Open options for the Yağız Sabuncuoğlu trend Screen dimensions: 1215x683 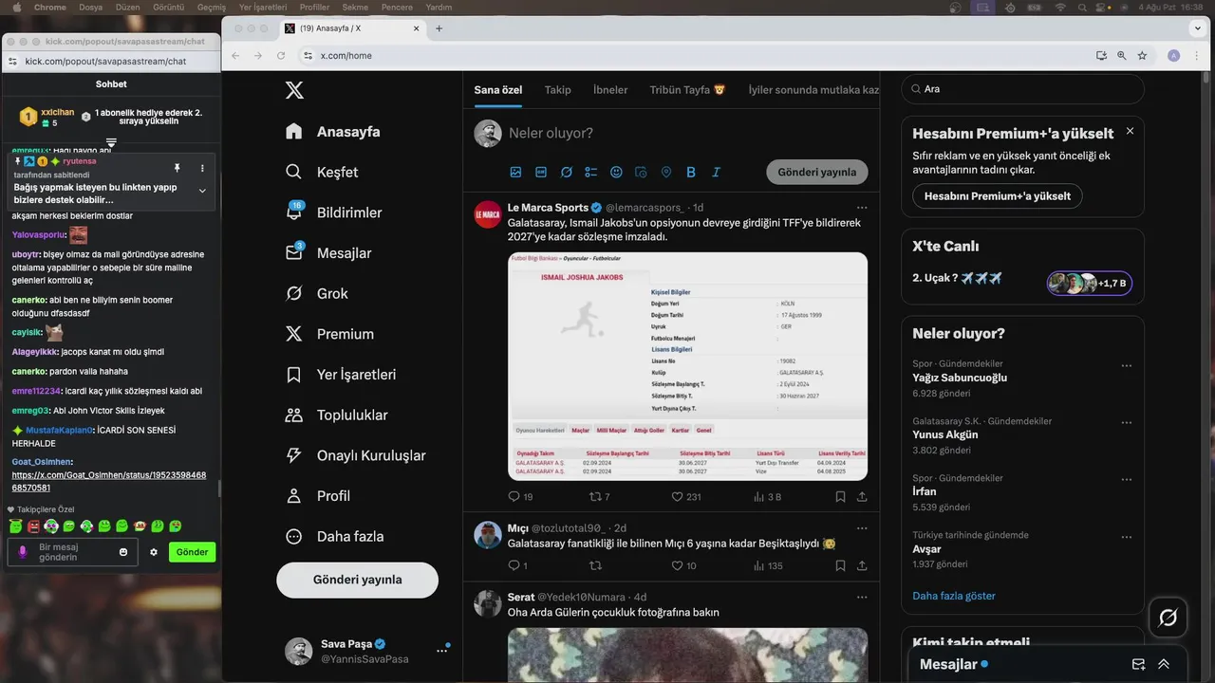1126,365
